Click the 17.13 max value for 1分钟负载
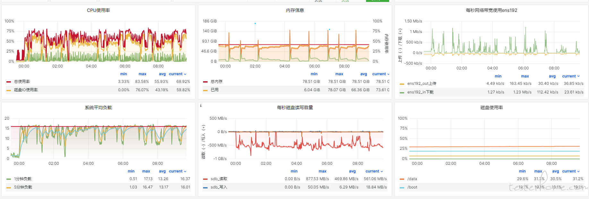The height and width of the screenshot is (199, 589). [x=148, y=179]
